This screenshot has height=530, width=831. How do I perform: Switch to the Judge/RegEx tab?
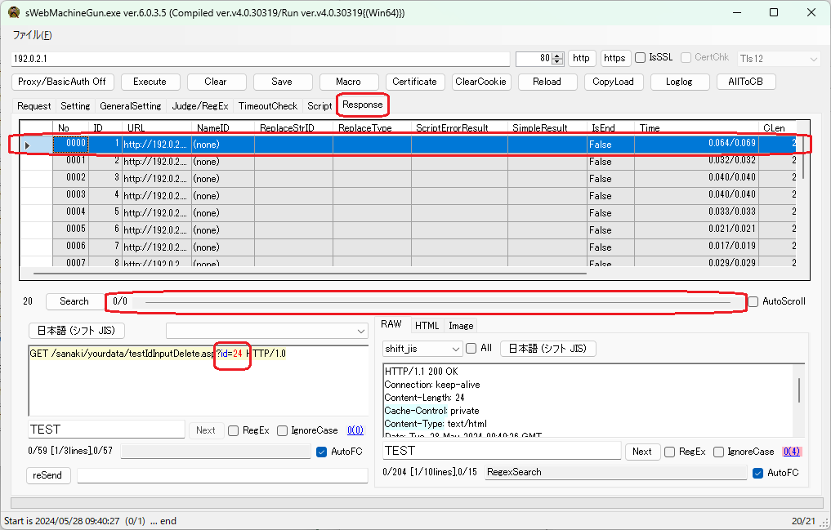tap(200, 106)
